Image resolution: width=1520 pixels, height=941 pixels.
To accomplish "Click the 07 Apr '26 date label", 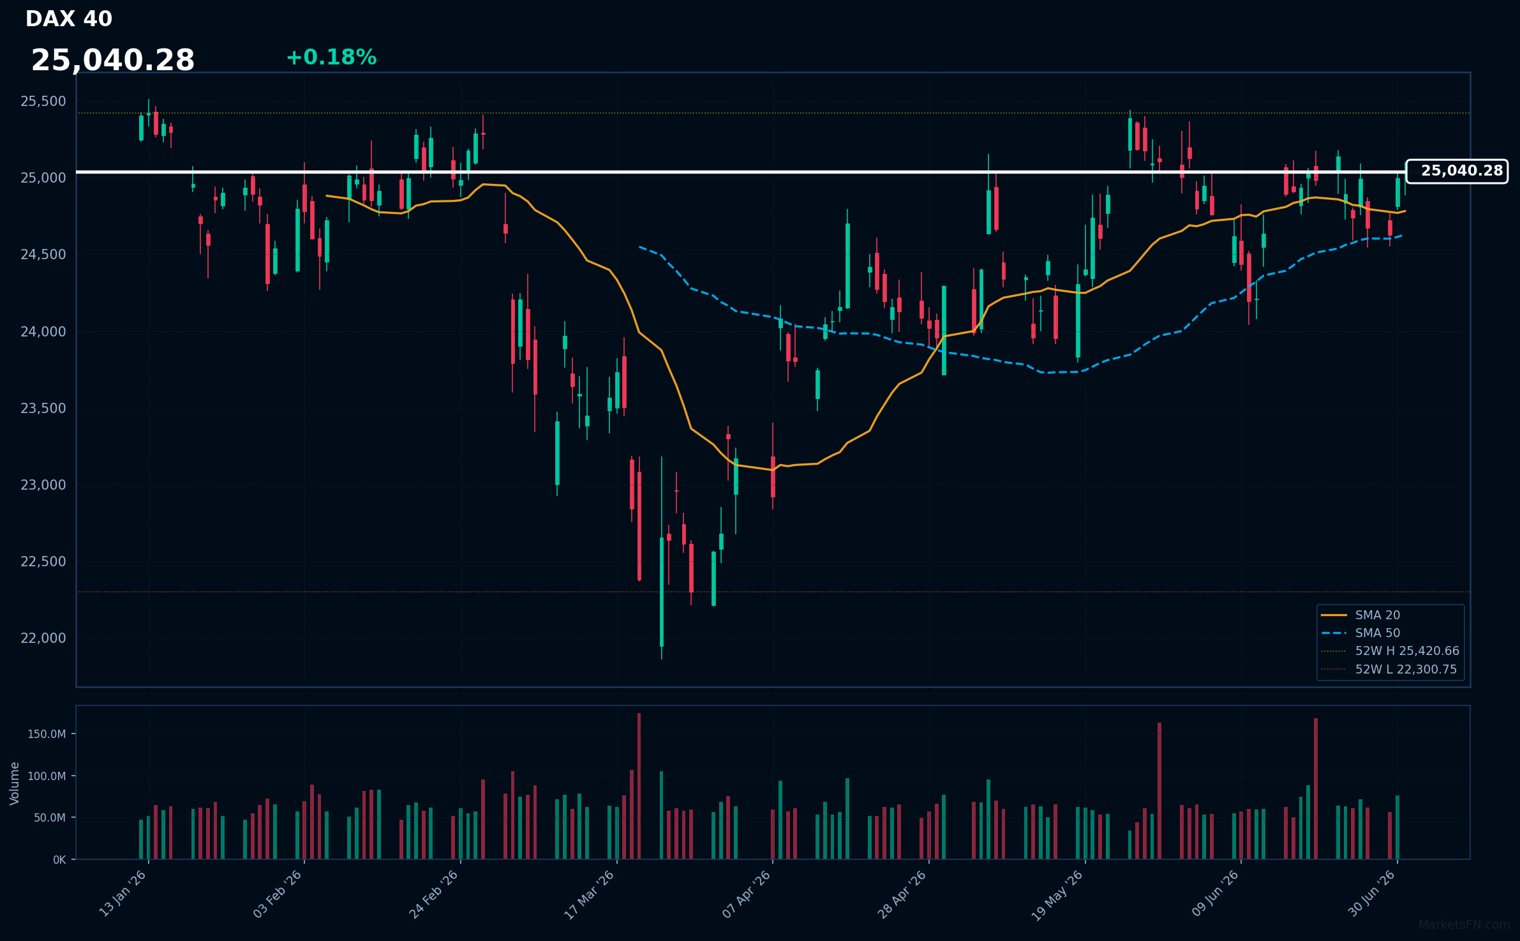I will click(x=747, y=894).
